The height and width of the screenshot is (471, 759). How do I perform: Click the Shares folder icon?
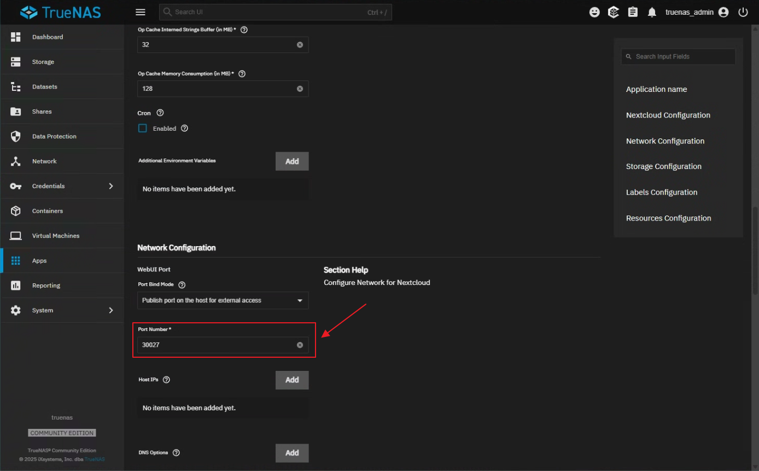16,112
